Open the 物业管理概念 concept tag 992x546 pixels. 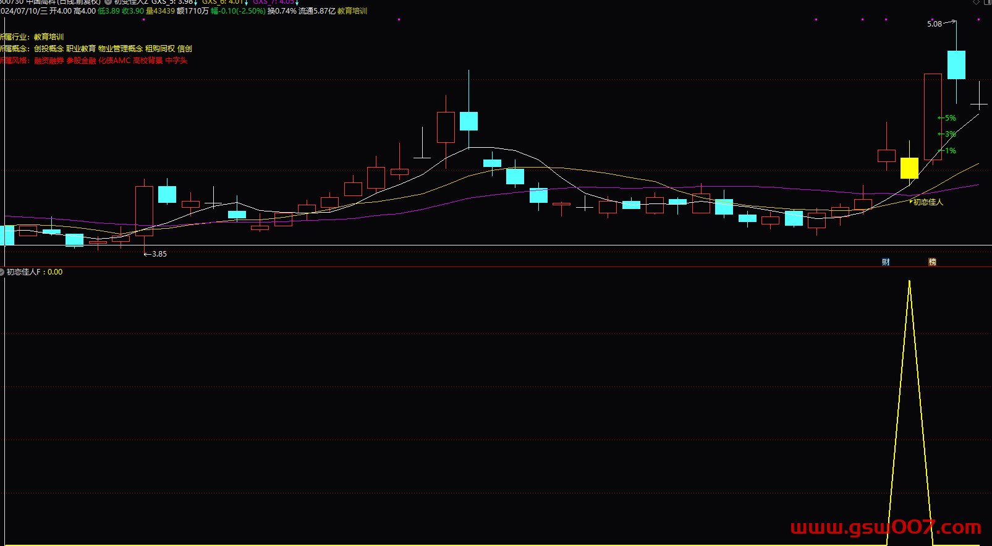[x=121, y=48]
